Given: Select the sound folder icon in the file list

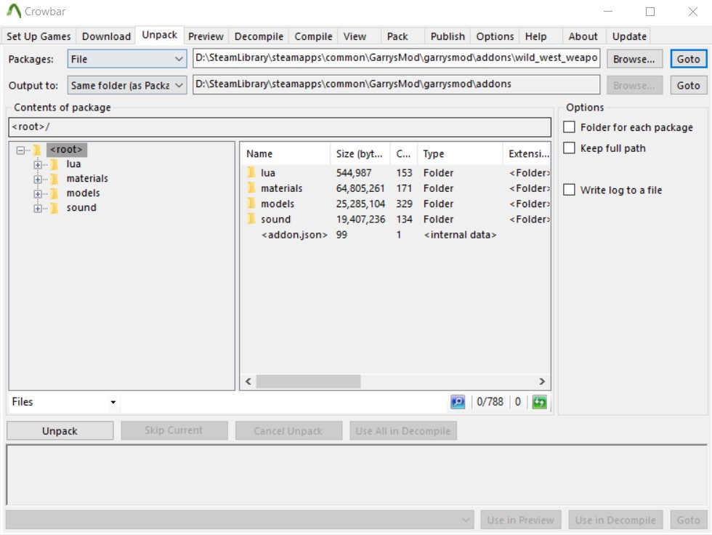Looking at the screenshot, I should coord(251,219).
